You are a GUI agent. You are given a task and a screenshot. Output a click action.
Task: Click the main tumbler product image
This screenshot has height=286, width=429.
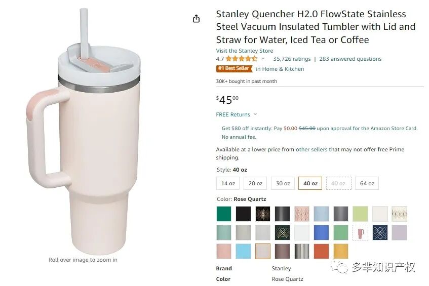coord(83,131)
